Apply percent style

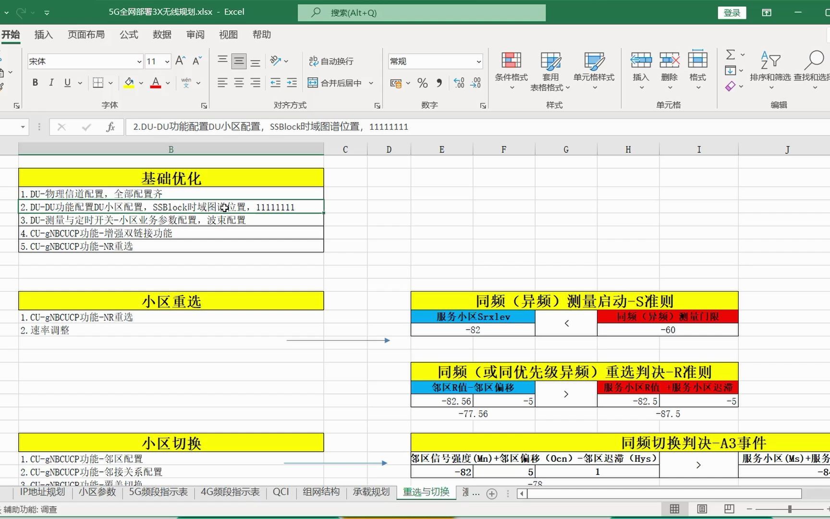pyautogui.click(x=423, y=83)
